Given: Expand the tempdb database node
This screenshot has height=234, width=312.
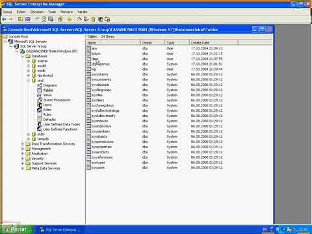Looking at the screenshot, I should pos(28,139).
